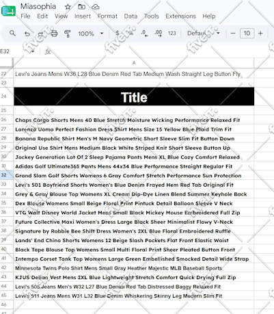This screenshot has height=314, width=274.
Task: Select the Levi's Jeans Mens W36 L28 cell
Action: click(x=134, y=74)
